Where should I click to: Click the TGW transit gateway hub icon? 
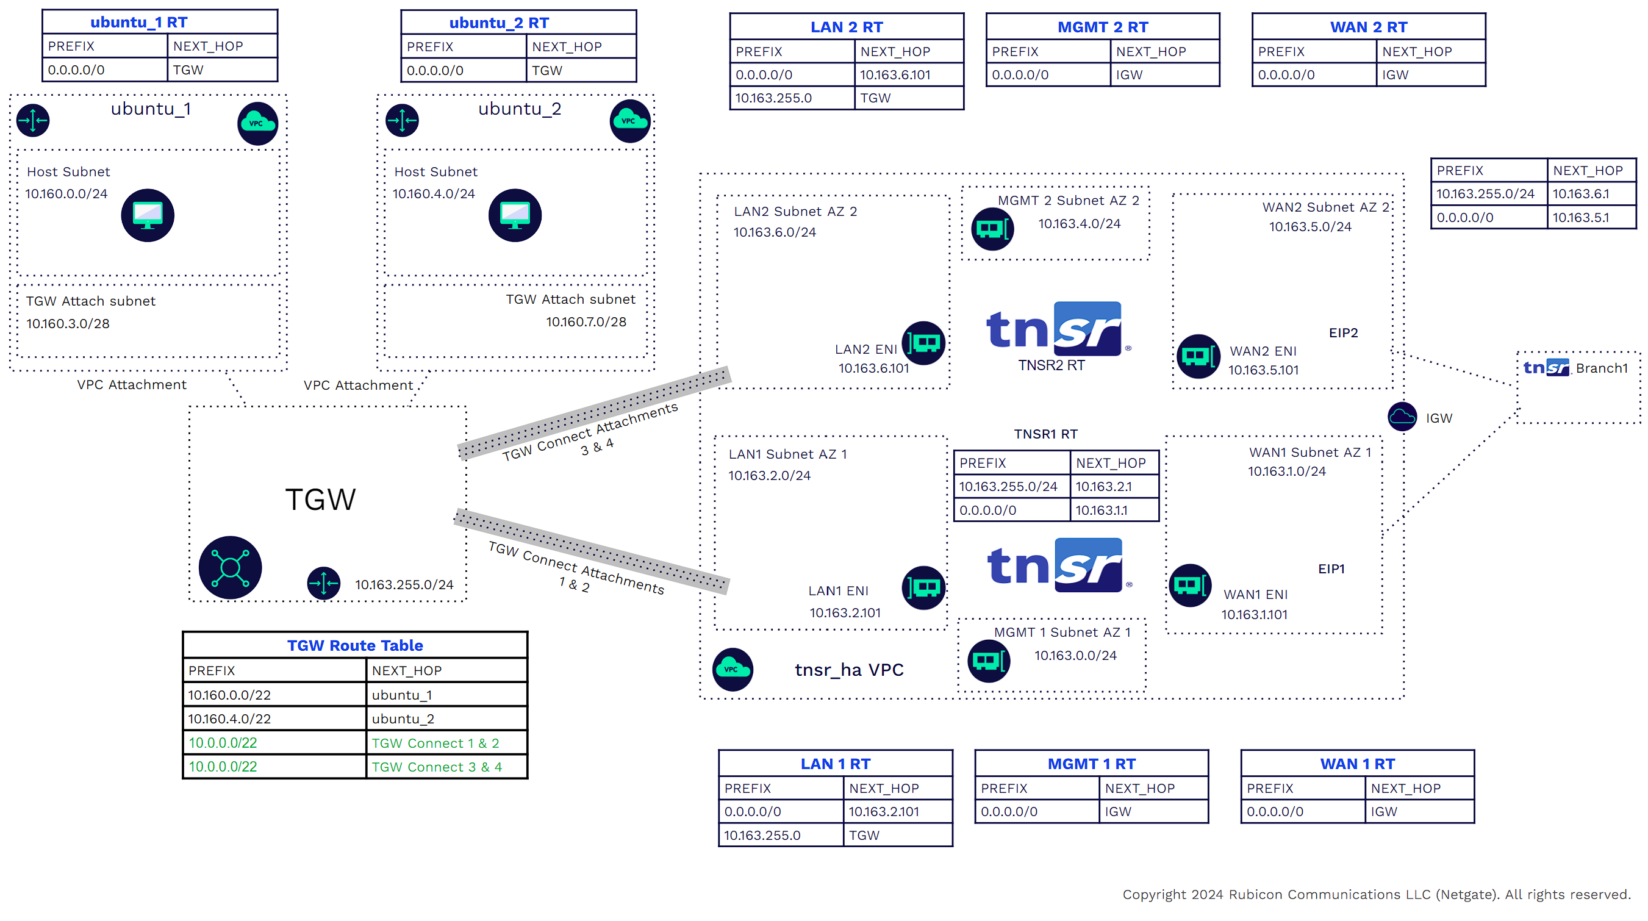(x=231, y=567)
